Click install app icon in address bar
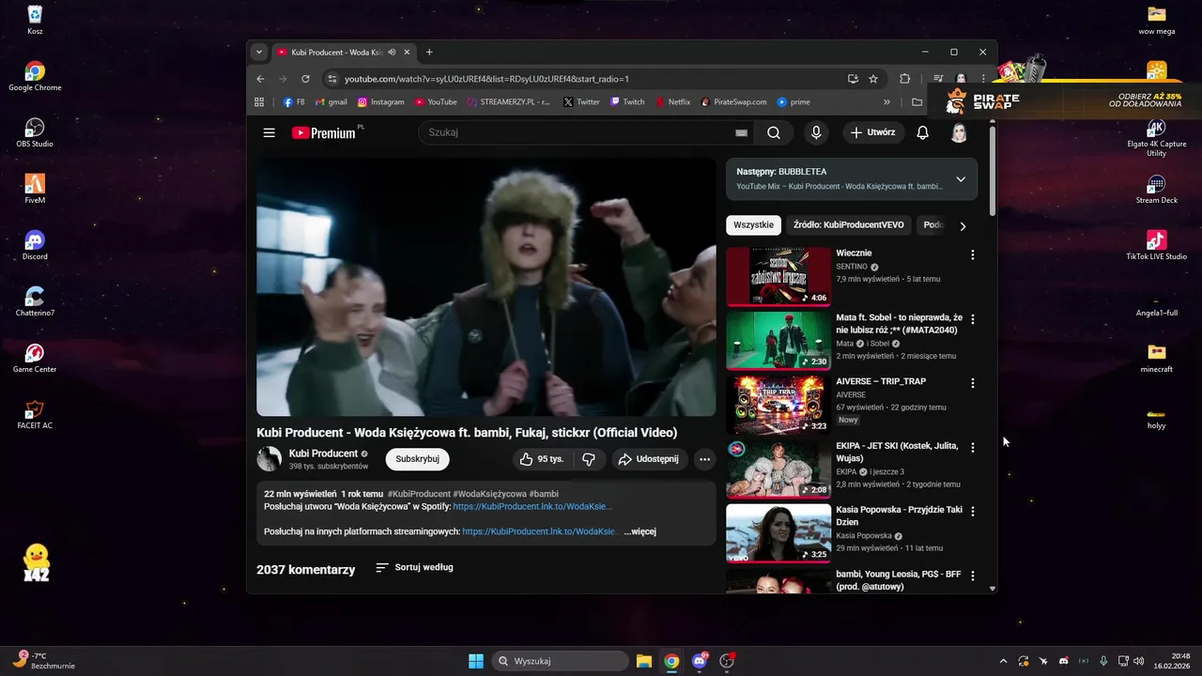 853,79
